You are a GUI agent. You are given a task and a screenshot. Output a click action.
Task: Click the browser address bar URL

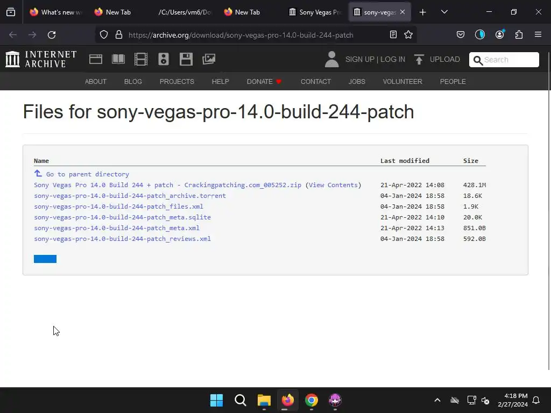(241, 35)
